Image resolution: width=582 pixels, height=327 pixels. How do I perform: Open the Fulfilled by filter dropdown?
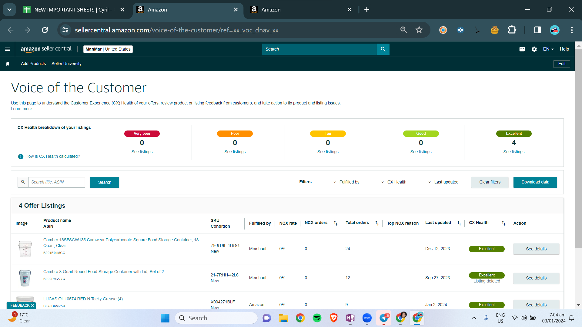point(346,182)
